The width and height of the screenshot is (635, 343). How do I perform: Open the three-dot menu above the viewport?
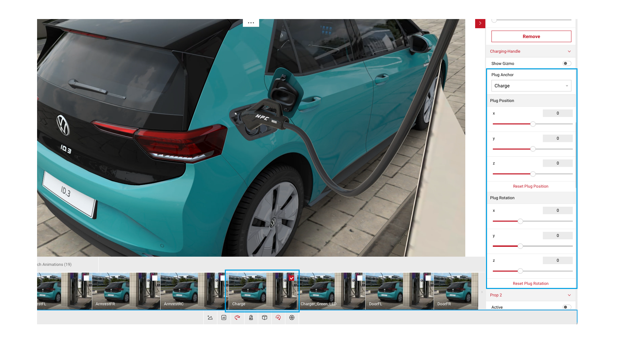coord(251,23)
